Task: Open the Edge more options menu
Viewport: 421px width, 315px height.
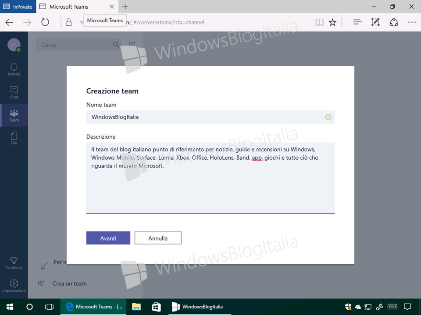Action: (x=412, y=22)
